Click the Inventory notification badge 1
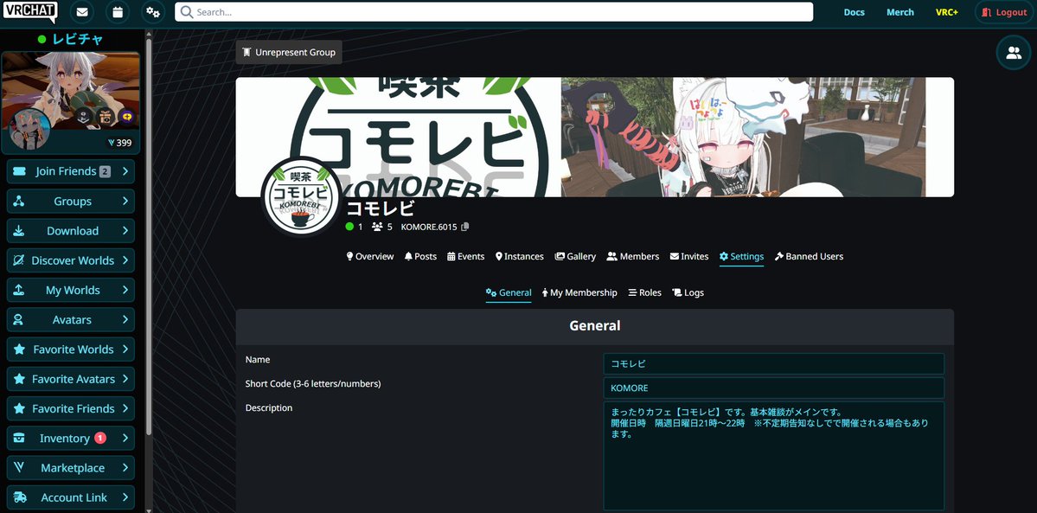Image resolution: width=1037 pixels, height=513 pixels. pos(99,438)
